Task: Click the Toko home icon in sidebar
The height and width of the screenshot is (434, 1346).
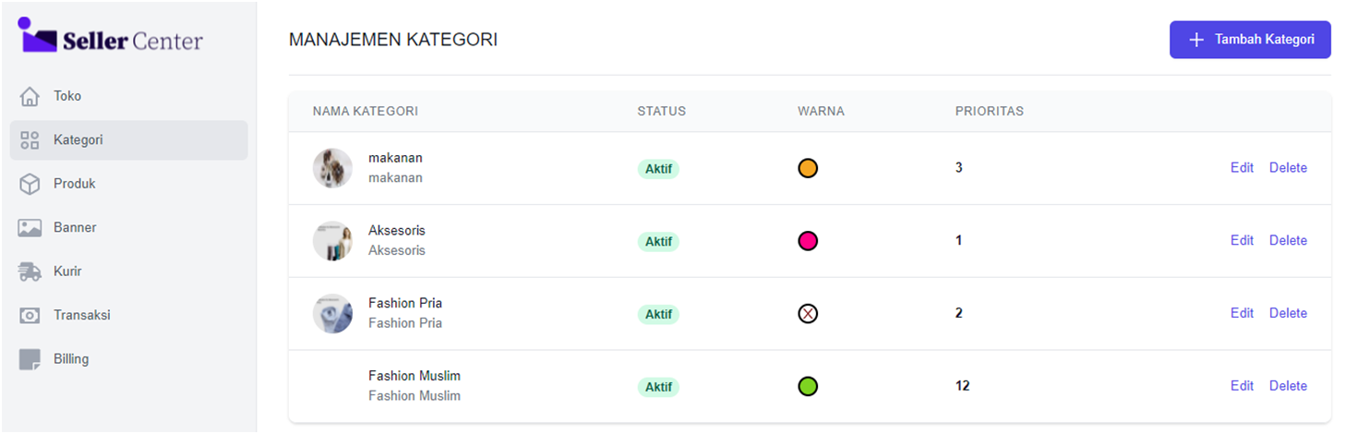Action: click(x=30, y=96)
